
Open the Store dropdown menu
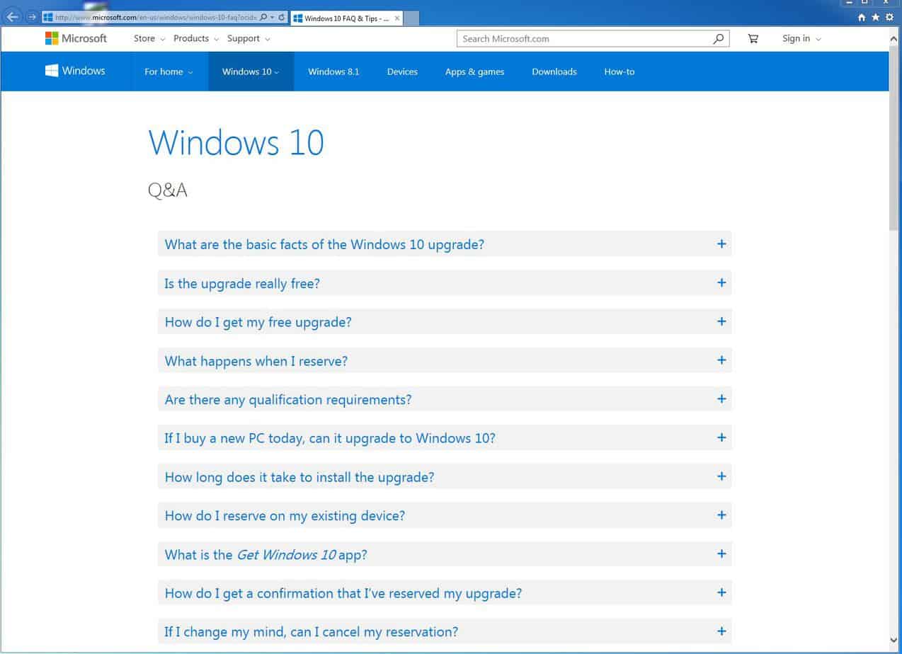tap(149, 39)
